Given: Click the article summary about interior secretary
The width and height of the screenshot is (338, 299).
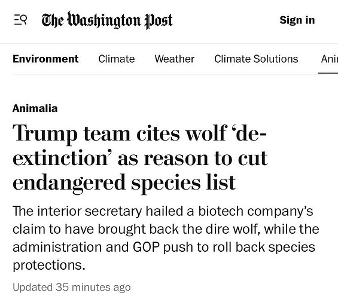Looking at the screenshot, I should click(x=166, y=238).
